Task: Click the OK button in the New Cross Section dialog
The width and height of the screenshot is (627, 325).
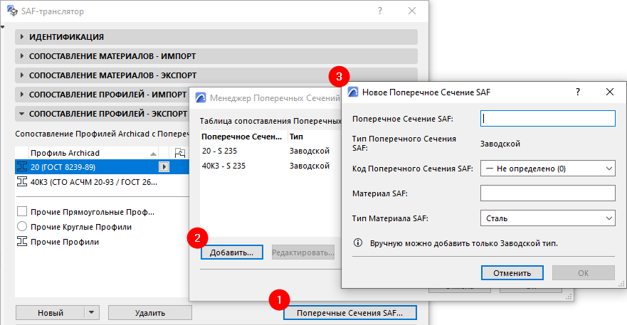Action: tap(584, 272)
